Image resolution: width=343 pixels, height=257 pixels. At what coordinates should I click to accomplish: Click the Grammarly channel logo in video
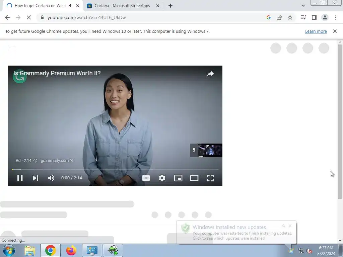point(20,76)
